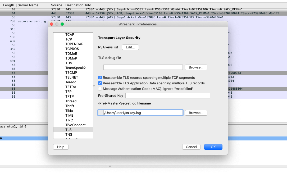Open the Help for protocol preferences

point(61,147)
